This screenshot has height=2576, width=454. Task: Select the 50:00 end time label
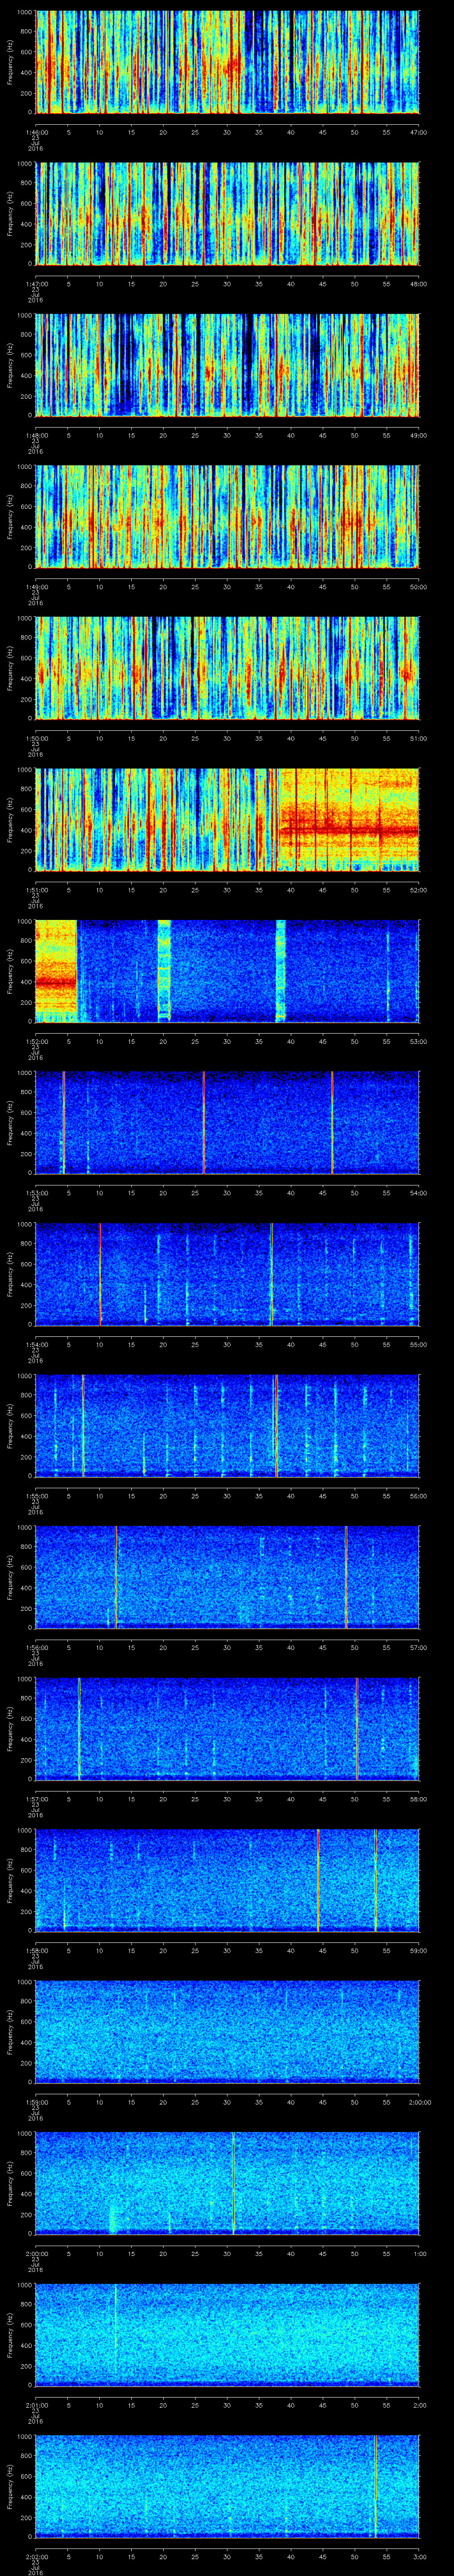[418, 586]
